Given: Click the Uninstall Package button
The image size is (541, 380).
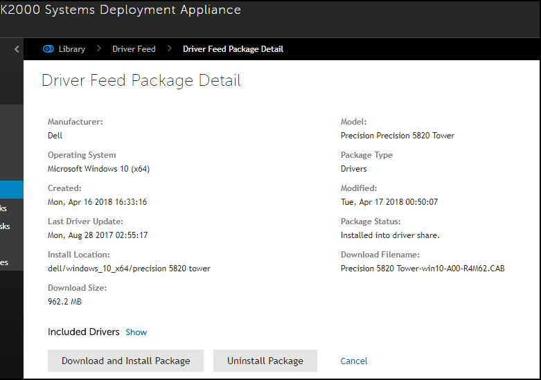Looking at the screenshot, I should pos(265,361).
